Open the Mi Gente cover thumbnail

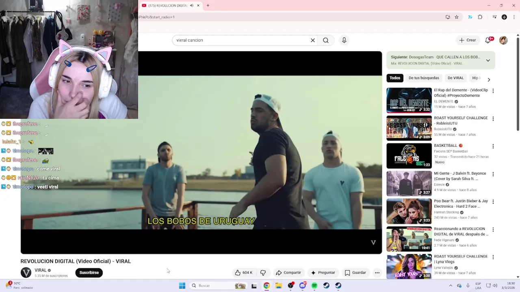tap(409, 183)
